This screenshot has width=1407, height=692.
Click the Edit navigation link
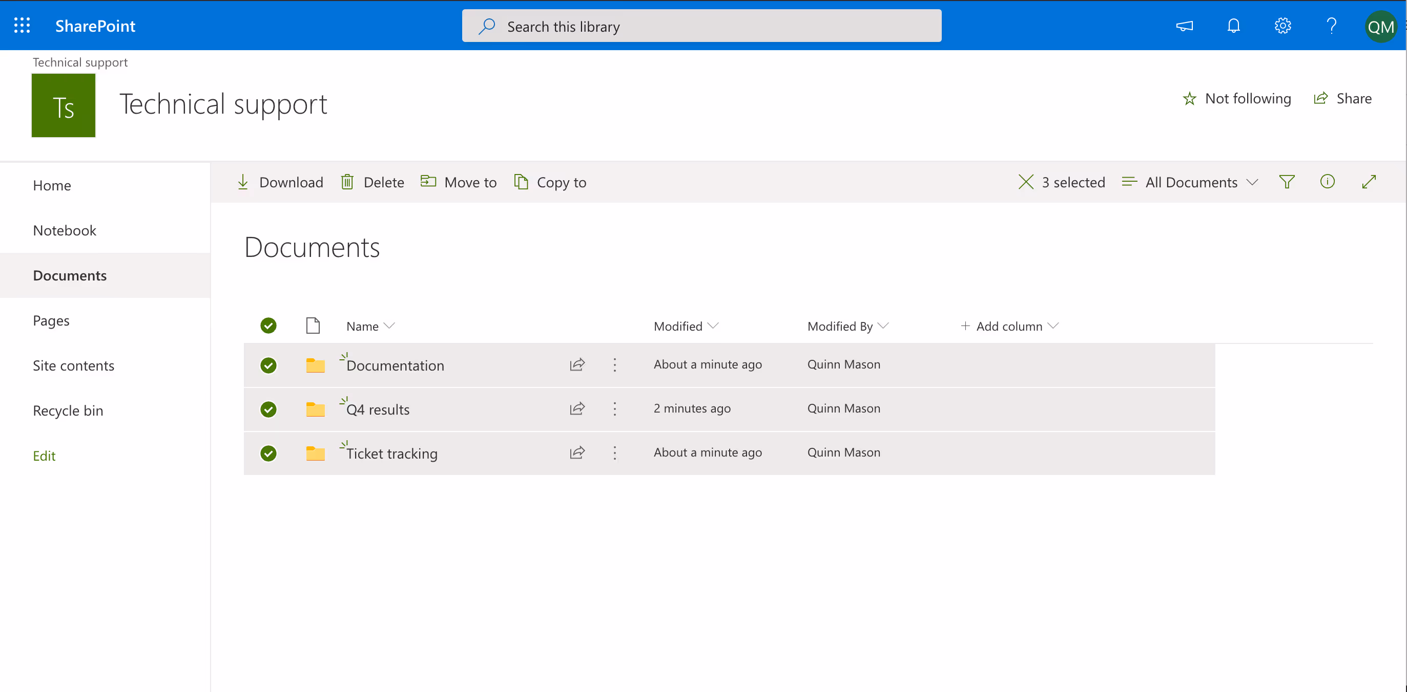click(x=44, y=456)
